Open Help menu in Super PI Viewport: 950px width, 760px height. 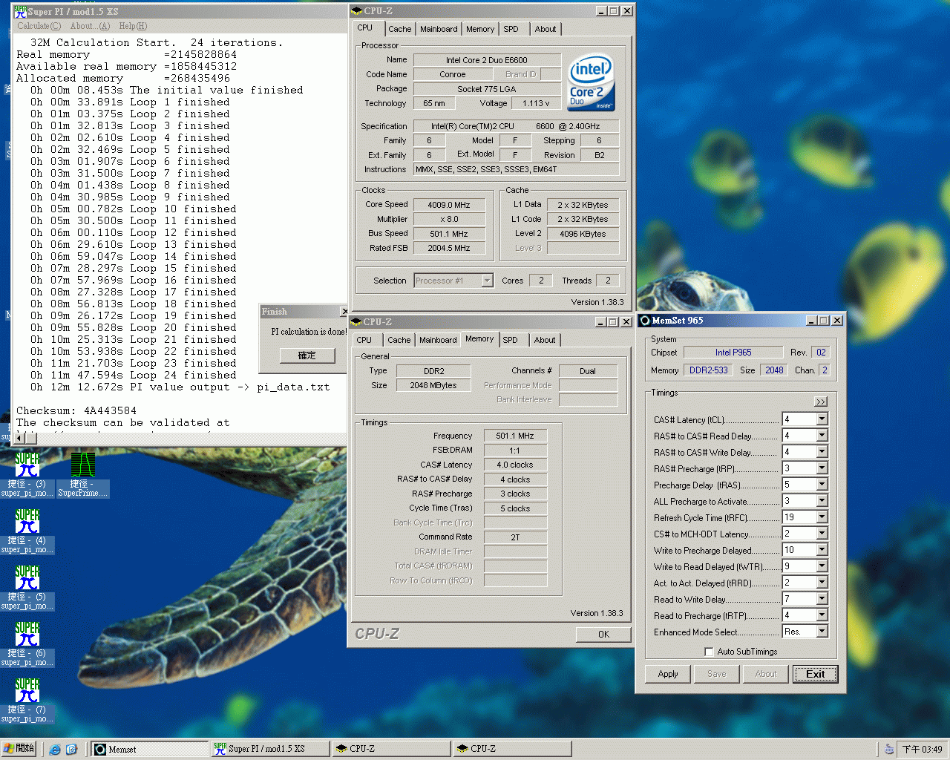pos(133,26)
